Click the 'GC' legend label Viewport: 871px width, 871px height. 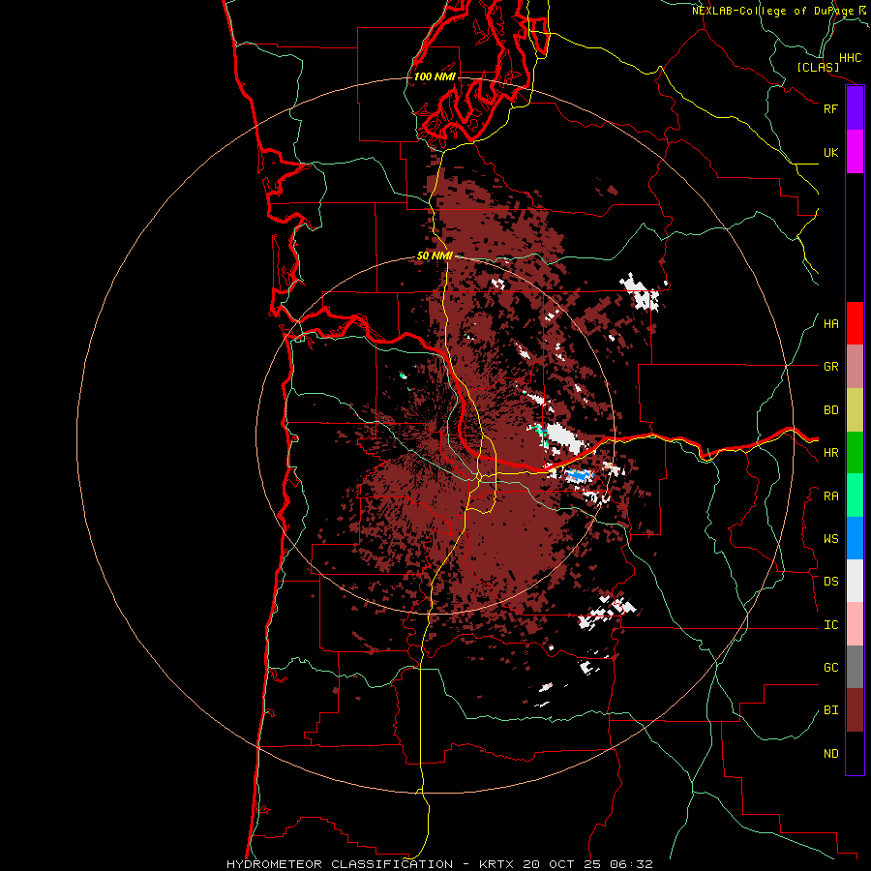tap(830, 668)
